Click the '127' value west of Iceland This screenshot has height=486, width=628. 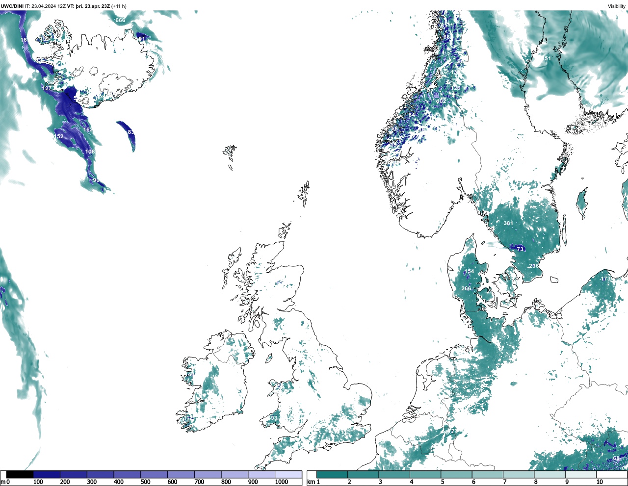(47, 88)
